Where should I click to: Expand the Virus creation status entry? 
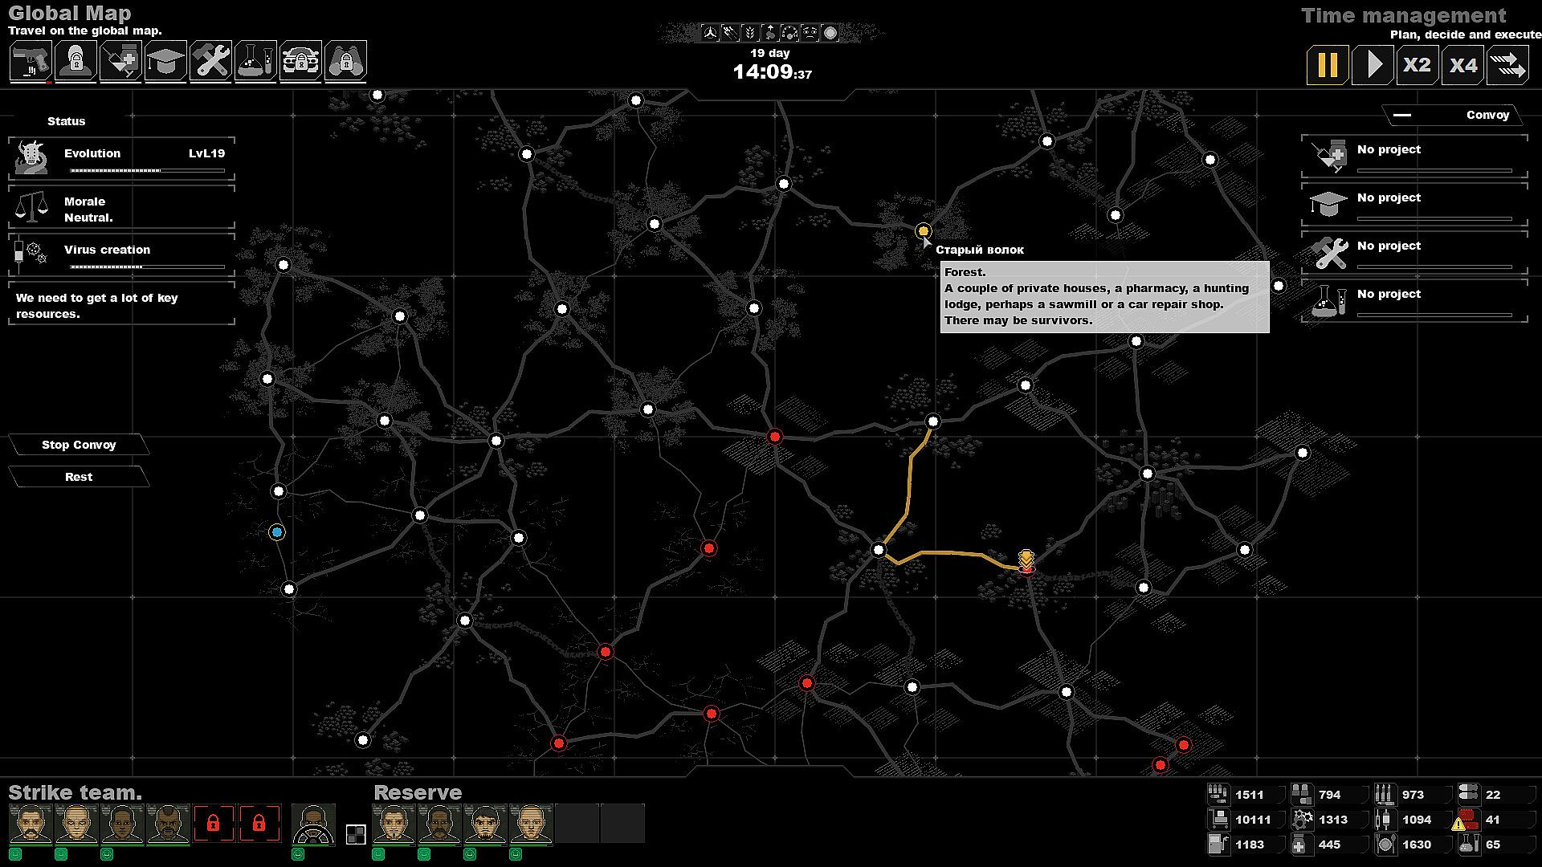point(121,255)
